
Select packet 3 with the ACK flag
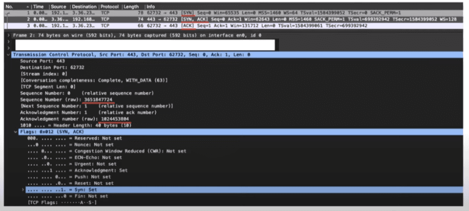click(x=233, y=26)
